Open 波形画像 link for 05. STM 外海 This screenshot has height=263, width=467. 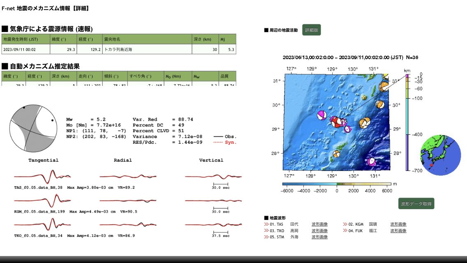[x=319, y=237]
